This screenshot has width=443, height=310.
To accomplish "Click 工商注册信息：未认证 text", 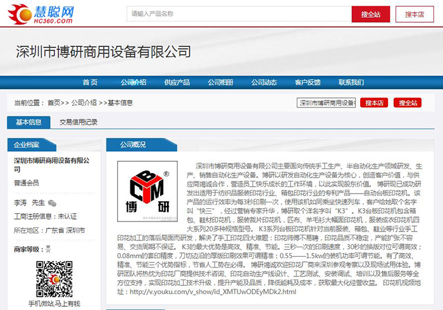I will tap(46, 216).
